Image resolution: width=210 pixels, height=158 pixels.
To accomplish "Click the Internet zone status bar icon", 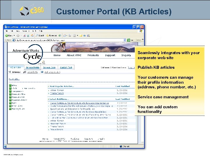I will pyautogui.click(x=121, y=147).
